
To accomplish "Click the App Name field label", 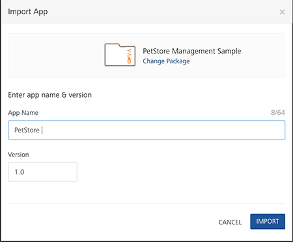I will [23, 113].
